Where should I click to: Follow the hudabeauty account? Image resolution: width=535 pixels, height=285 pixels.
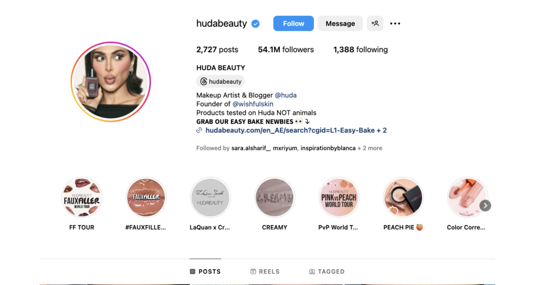pos(294,23)
